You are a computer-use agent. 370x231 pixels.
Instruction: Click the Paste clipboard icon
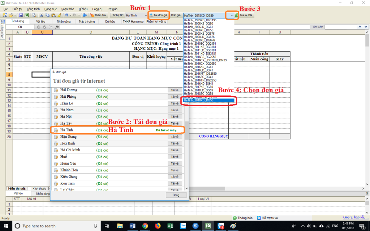(53, 16)
